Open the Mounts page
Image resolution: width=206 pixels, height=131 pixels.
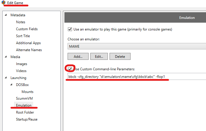(27, 92)
